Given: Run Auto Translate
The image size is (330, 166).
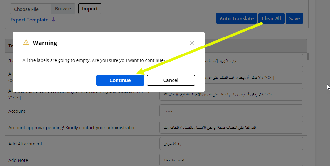Looking at the screenshot, I should (236, 19).
